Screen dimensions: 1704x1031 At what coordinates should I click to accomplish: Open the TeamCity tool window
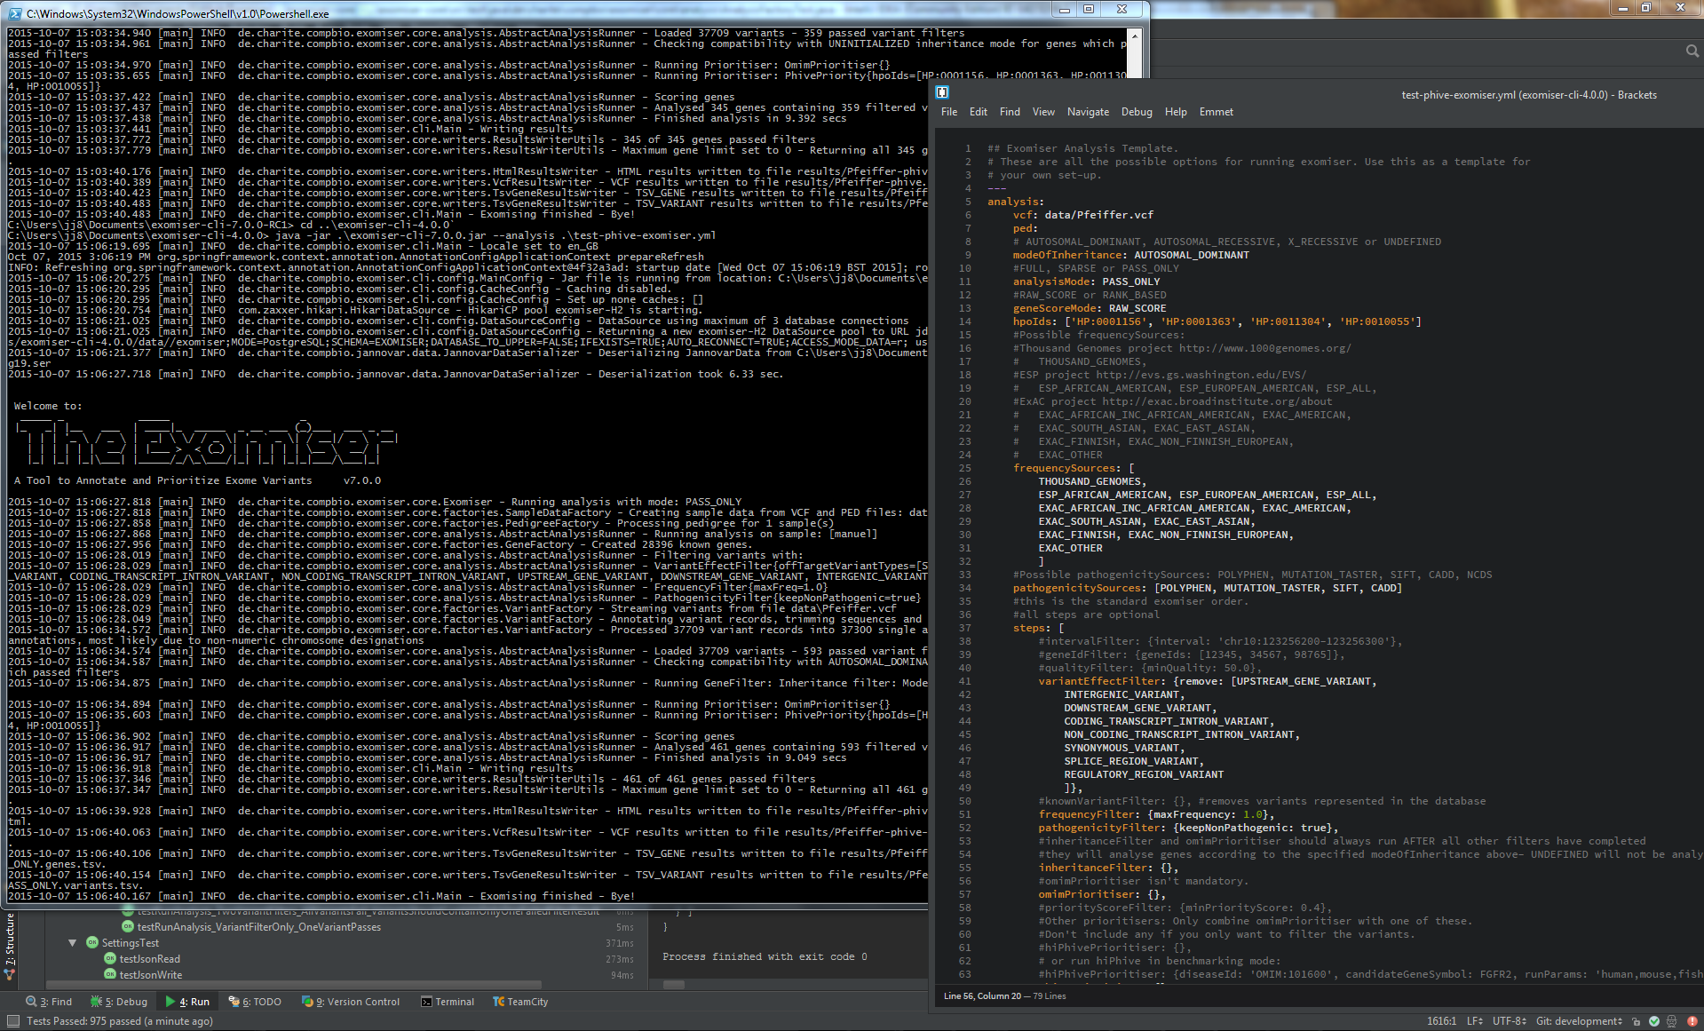(520, 1002)
